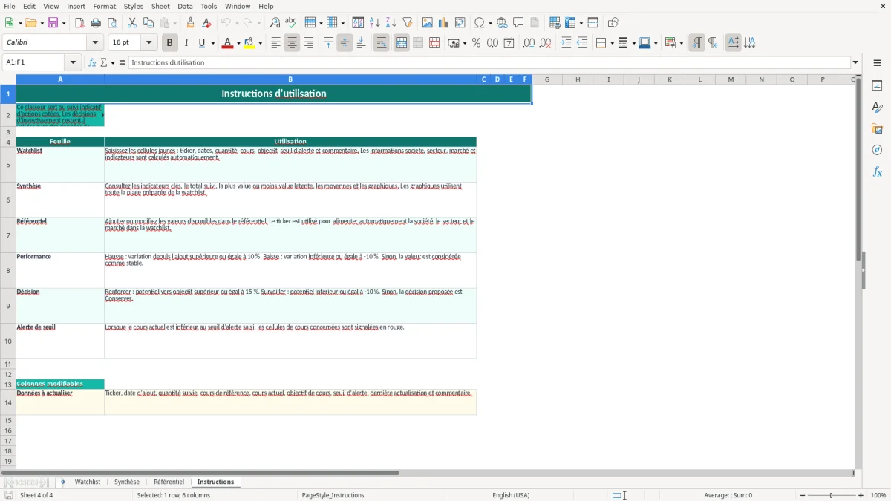Viewport: 891px width, 501px height.
Task: Open the Styles menu
Action: (134, 6)
